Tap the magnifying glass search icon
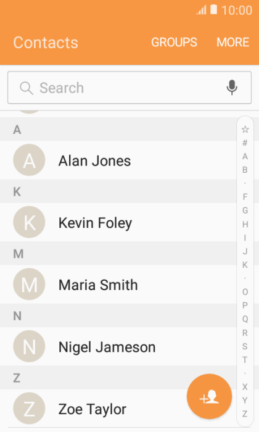 coord(27,88)
